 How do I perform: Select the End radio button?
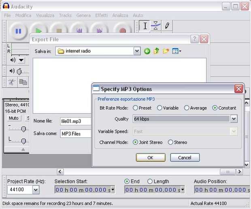tap(127, 181)
